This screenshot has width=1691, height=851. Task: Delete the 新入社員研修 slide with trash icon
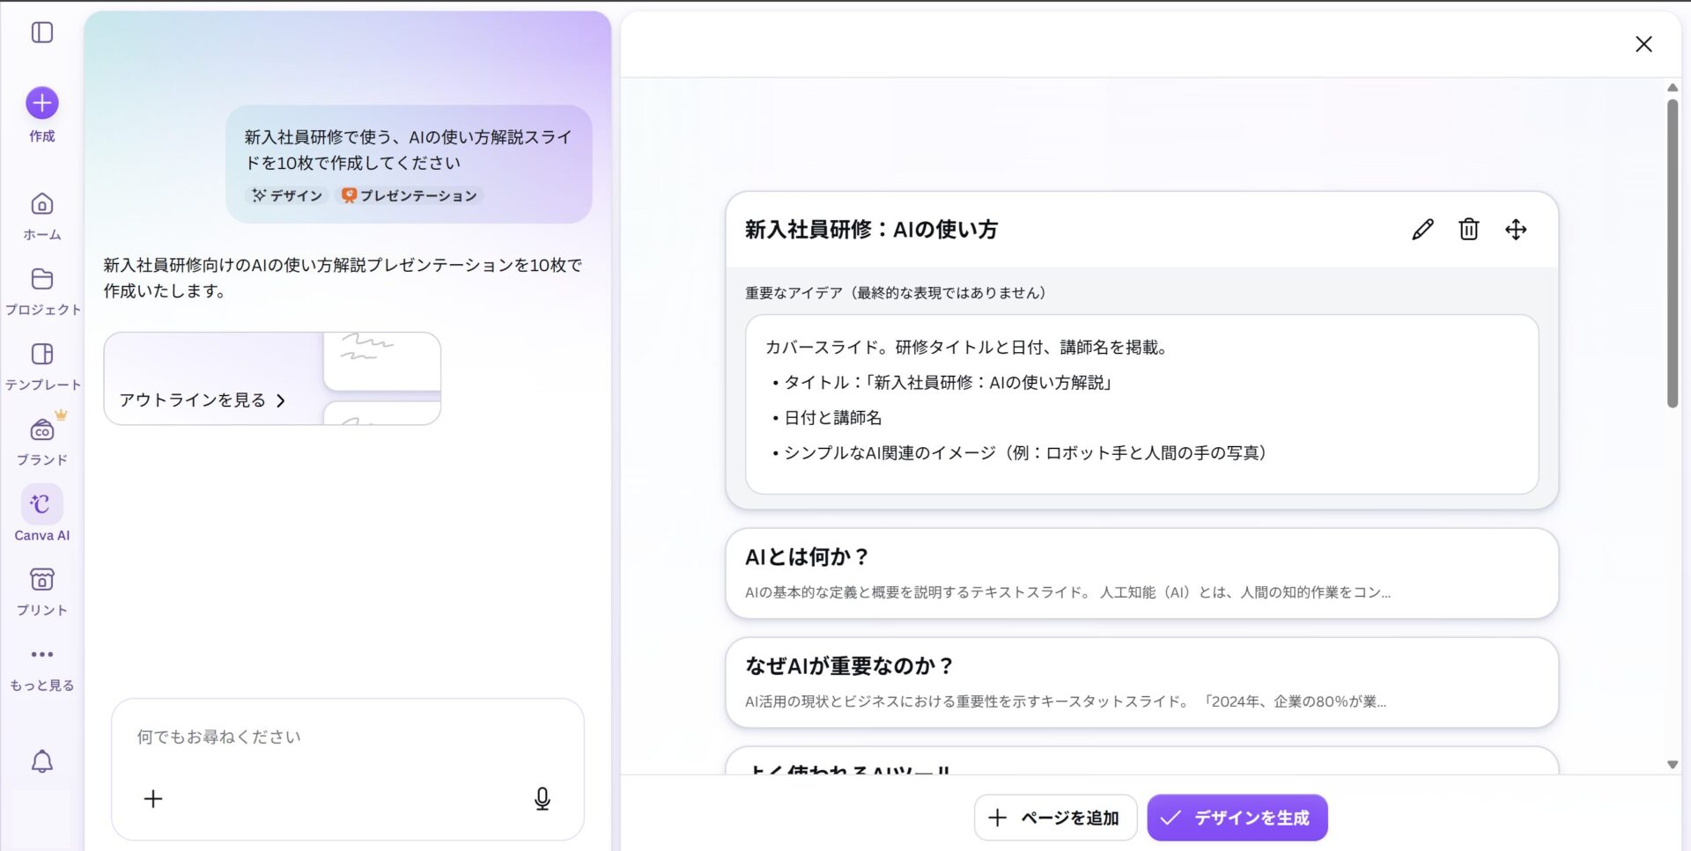1469,230
